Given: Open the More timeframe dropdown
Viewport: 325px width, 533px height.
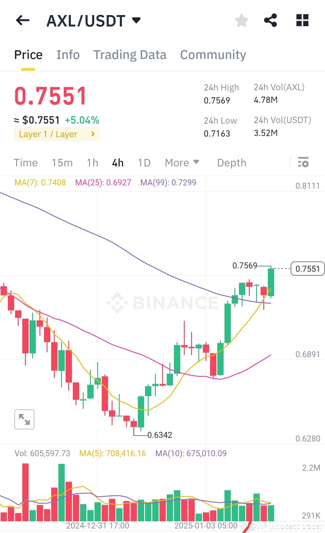Looking at the screenshot, I should 181,163.
